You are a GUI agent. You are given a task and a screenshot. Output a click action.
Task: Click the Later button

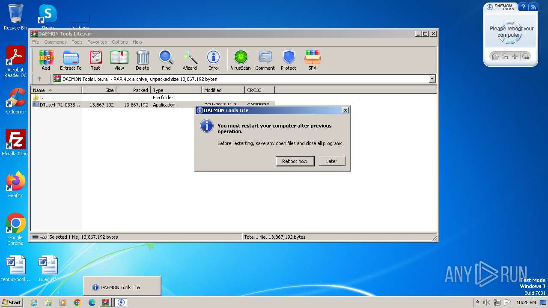pos(332,161)
